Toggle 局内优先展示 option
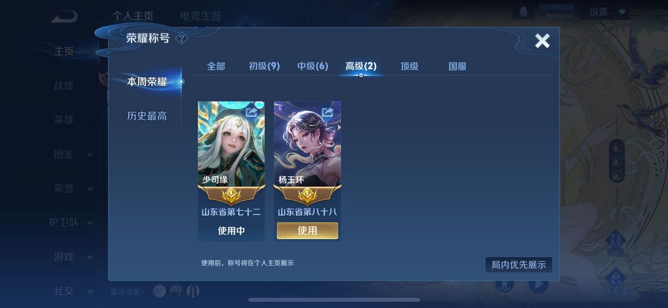 click(x=518, y=265)
